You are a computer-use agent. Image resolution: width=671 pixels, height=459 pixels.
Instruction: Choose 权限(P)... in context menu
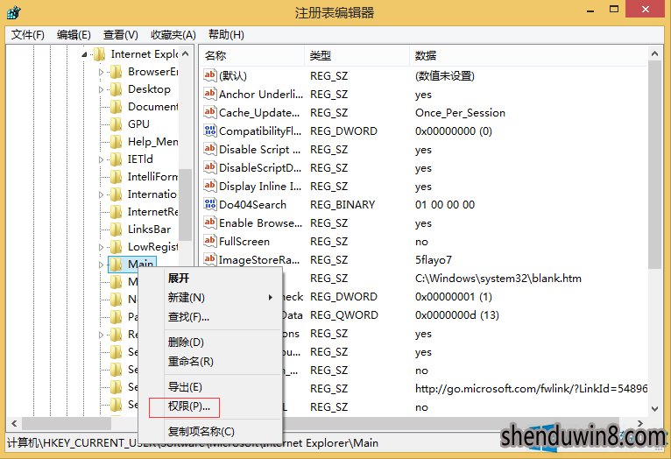click(189, 406)
